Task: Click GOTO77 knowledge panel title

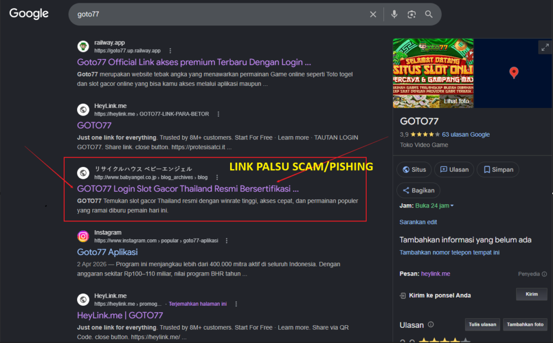Action: point(419,122)
